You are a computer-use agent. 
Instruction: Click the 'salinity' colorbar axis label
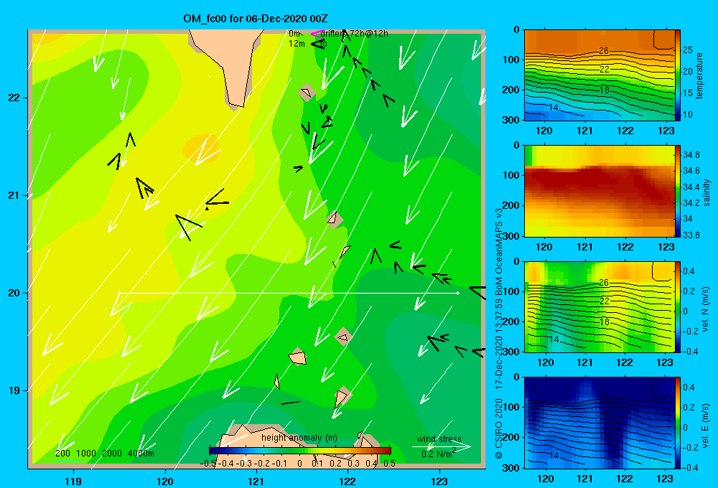tap(707, 192)
